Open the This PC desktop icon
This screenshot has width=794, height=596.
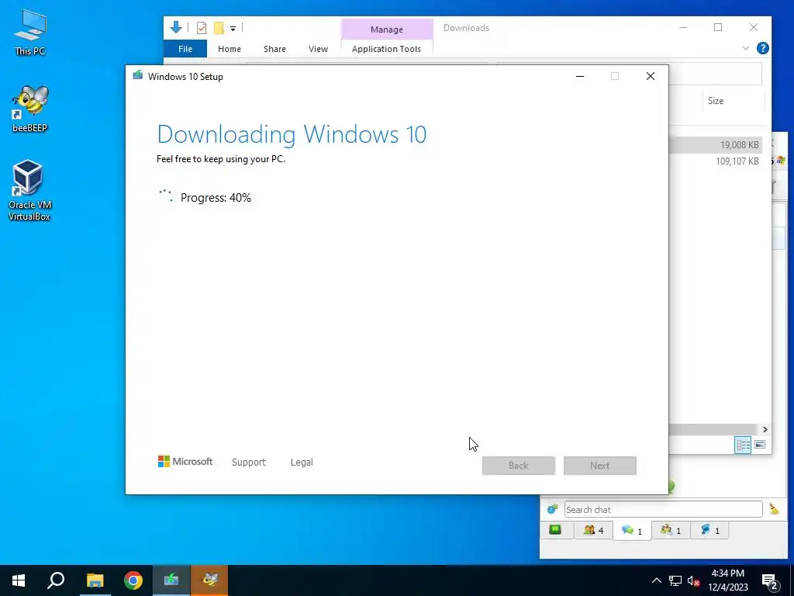pos(30,32)
